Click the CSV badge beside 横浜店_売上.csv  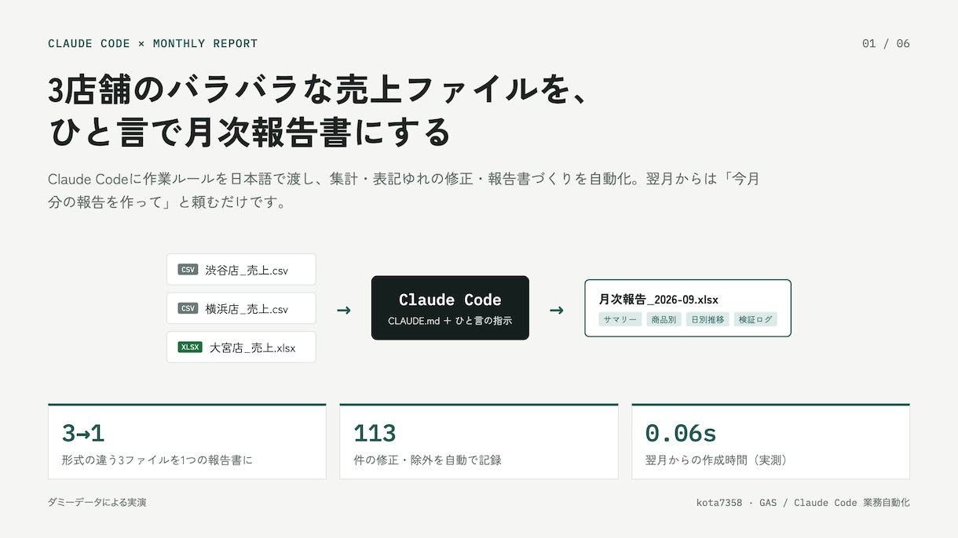click(188, 308)
